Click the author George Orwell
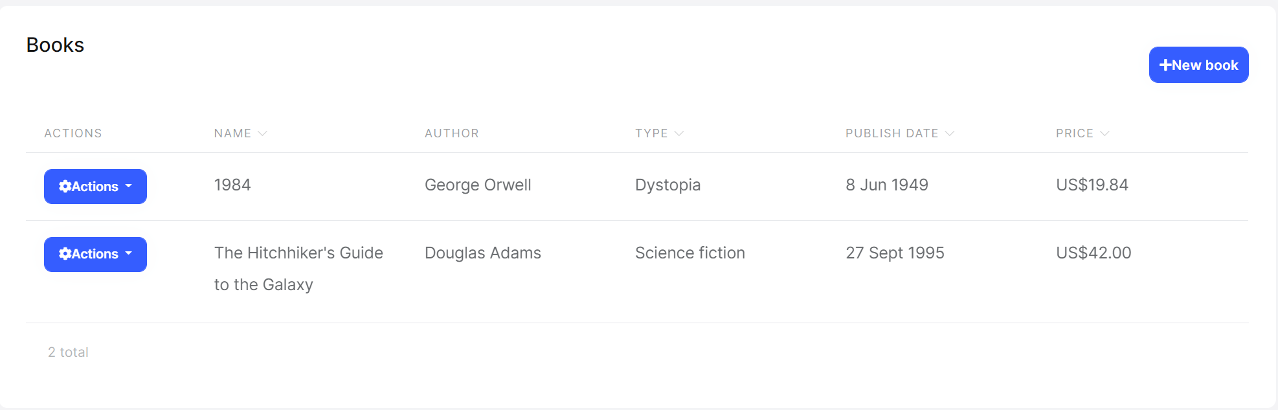The height and width of the screenshot is (410, 1278). (x=478, y=185)
